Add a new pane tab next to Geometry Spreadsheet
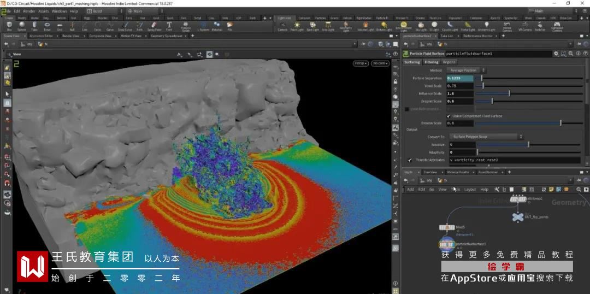 click(x=193, y=36)
